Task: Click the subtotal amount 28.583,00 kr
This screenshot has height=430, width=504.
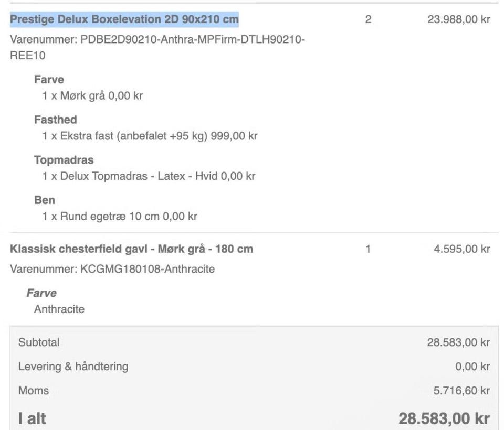Action: pyautogui.click(x=458, y=342)
